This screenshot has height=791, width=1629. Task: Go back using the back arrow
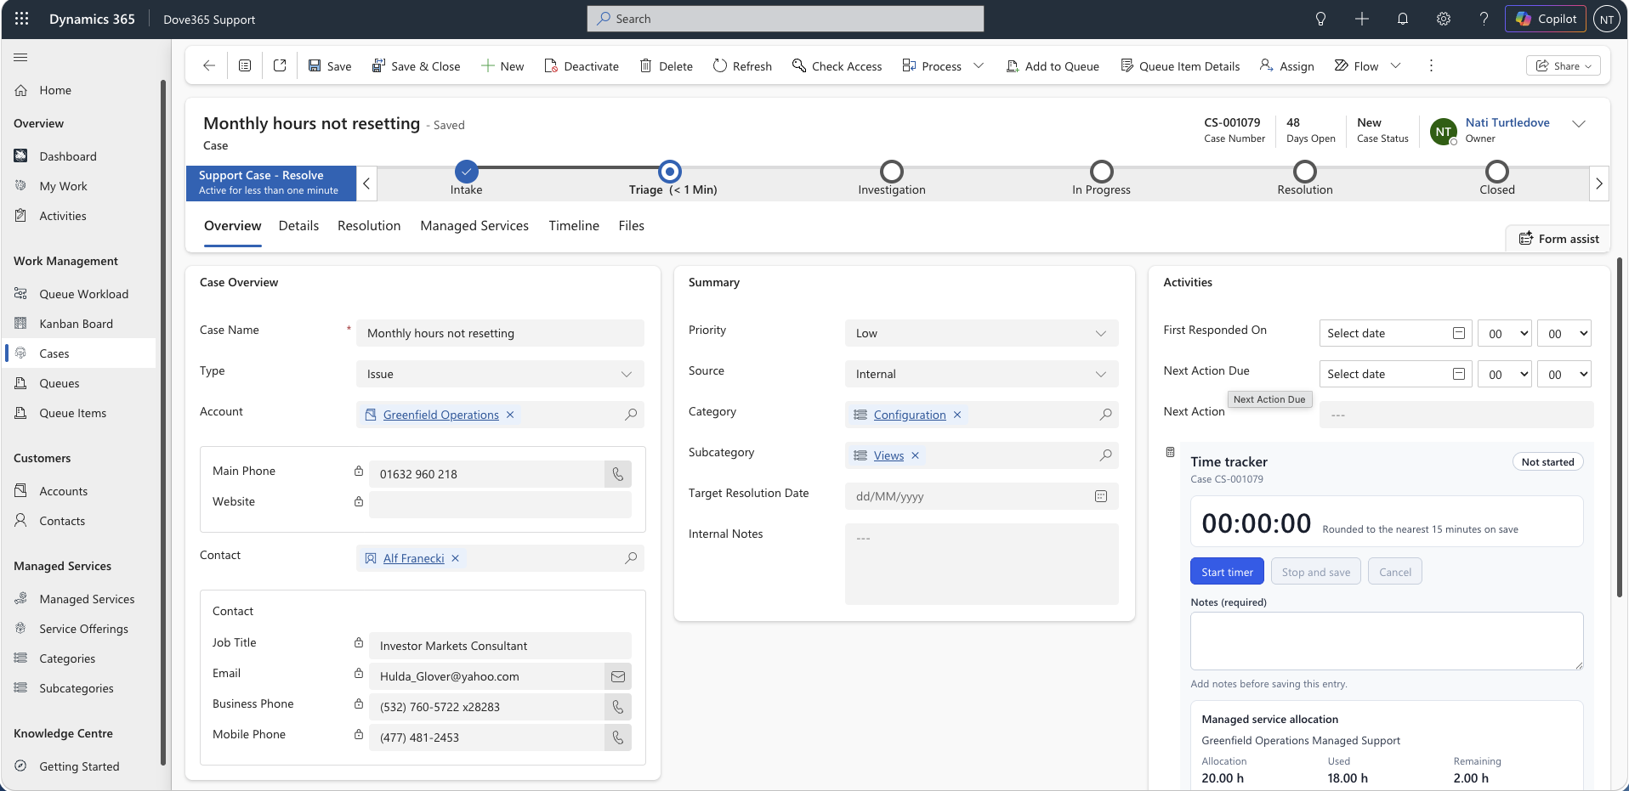point(209,65)
